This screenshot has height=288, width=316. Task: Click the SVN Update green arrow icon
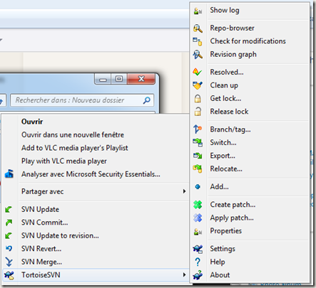tap(9, 209)
